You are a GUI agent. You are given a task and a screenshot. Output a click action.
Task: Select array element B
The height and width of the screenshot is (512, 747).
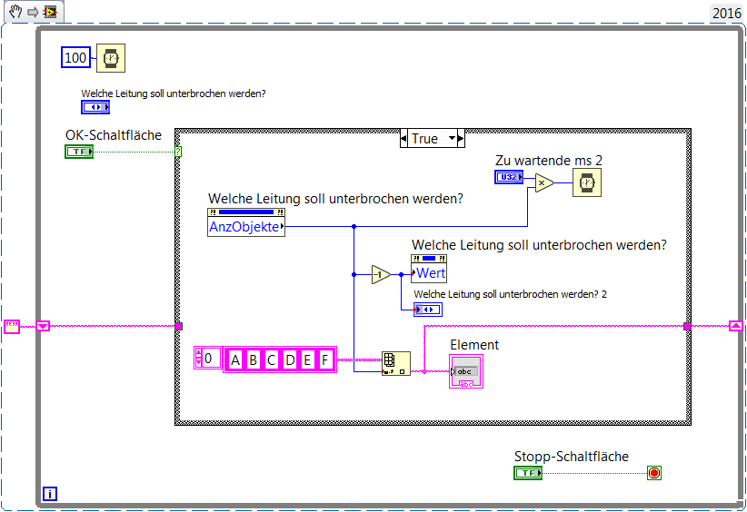click(254, 359)
